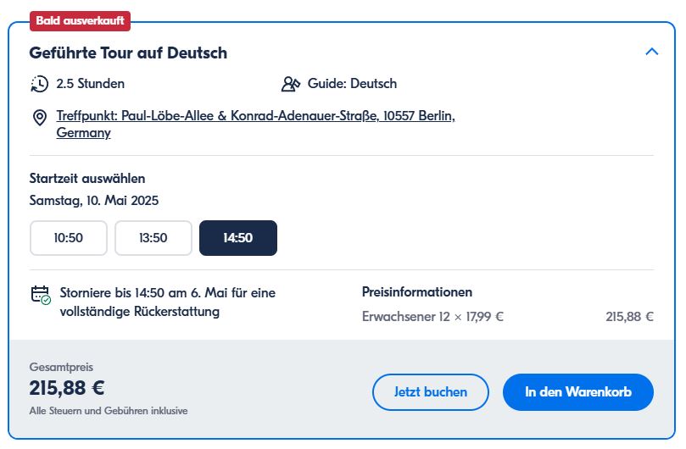This screenshot has width=686, height=449.
Task: Click the Preisinformationen heading
Action: point(417,292)
